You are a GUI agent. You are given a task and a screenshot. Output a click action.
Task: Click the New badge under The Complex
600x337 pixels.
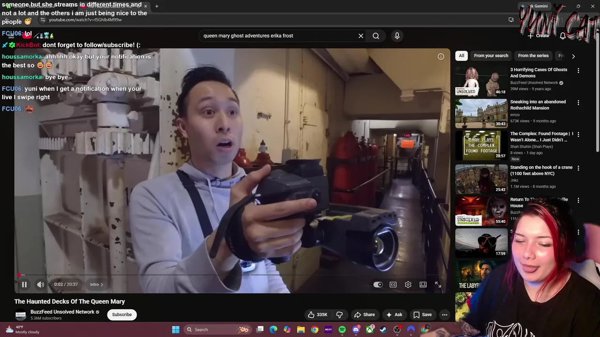pos(515,159)
